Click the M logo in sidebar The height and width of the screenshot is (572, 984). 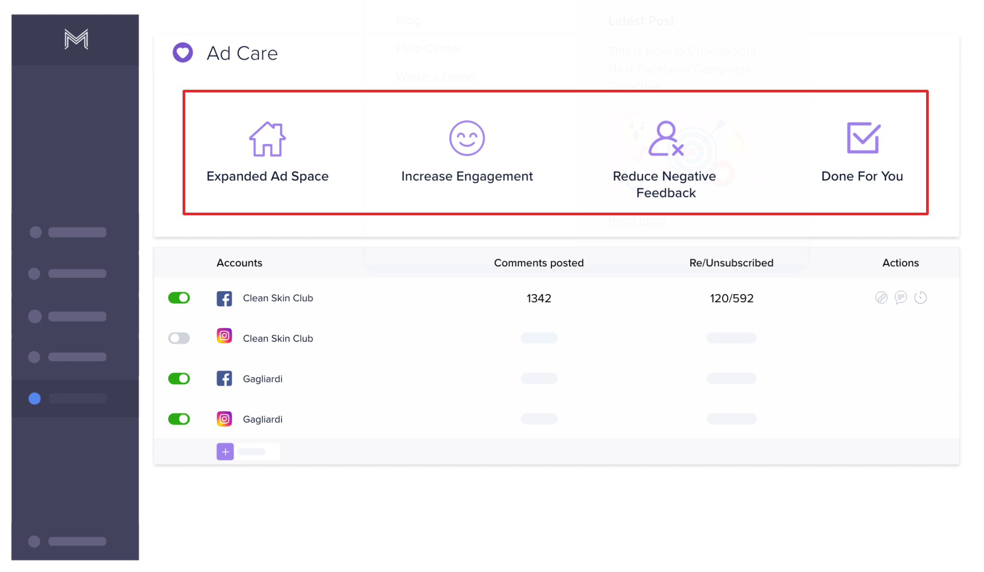76,39
